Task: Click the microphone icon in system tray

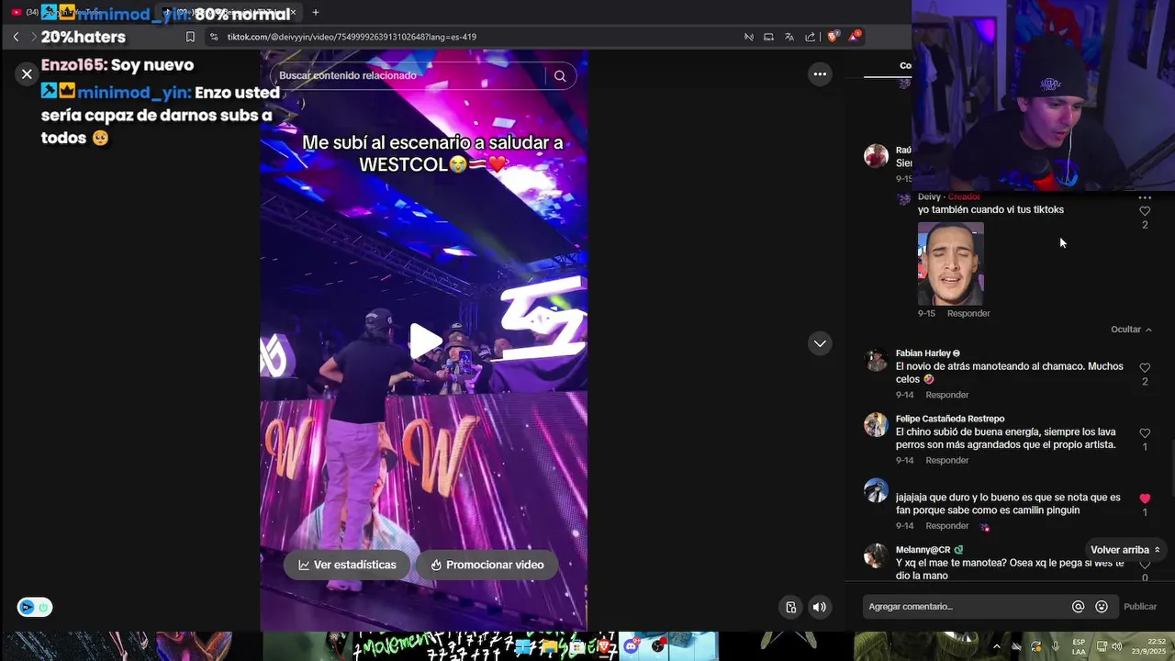Action: pyautogui.click(x=1056, y=646)
